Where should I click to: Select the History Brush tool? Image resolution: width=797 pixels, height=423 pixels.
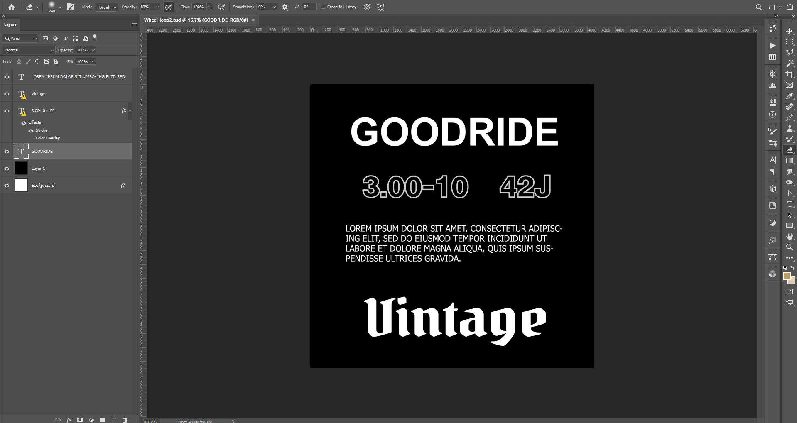coord(789,139)
